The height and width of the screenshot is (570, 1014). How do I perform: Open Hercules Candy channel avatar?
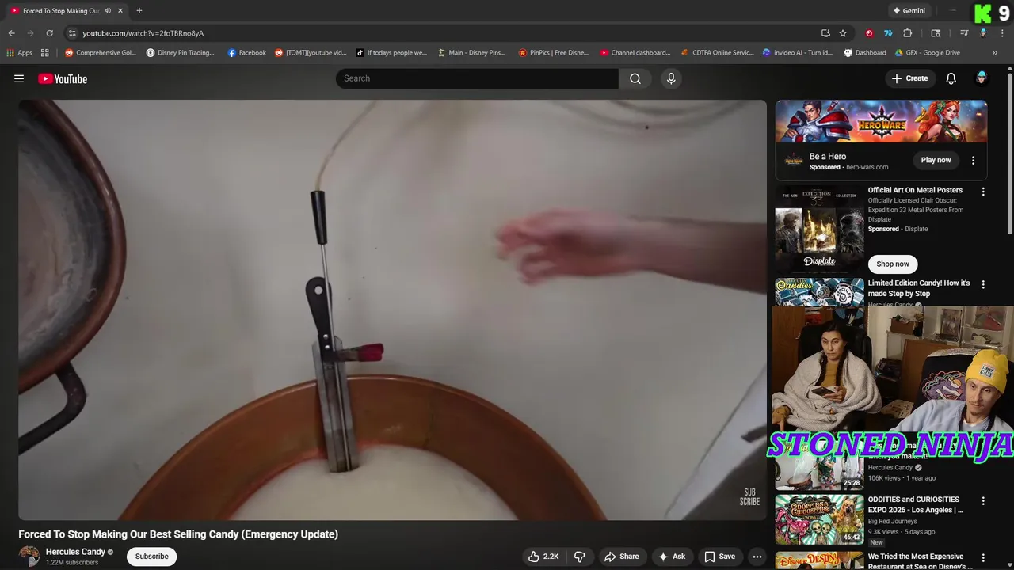click(29, 556)
